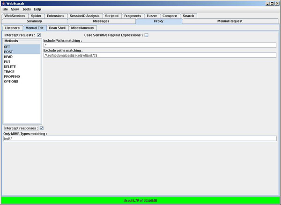Image resolution: width=281 pixels, height=205 pixels.
Task: Open the Manual Request tab
Action: click(x=230, y=21)
